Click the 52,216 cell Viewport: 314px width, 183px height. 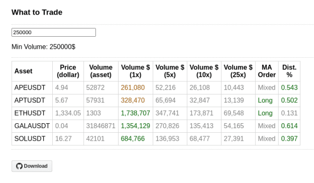(170, 87)
